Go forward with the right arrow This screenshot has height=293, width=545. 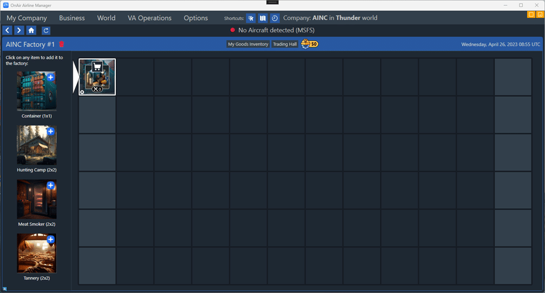(x=19, y=30)
